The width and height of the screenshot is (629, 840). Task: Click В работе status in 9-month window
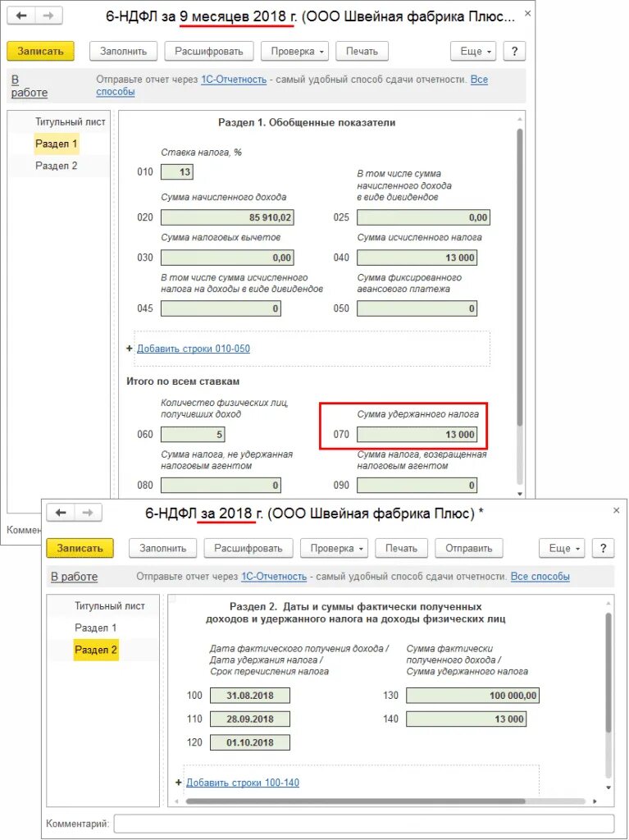[29, 85]
